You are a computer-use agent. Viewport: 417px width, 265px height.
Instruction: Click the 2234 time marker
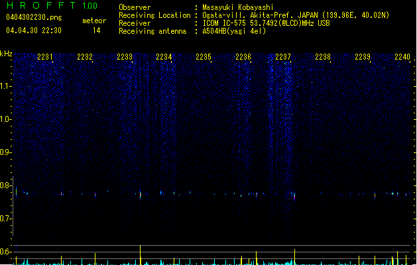(164, 57)
